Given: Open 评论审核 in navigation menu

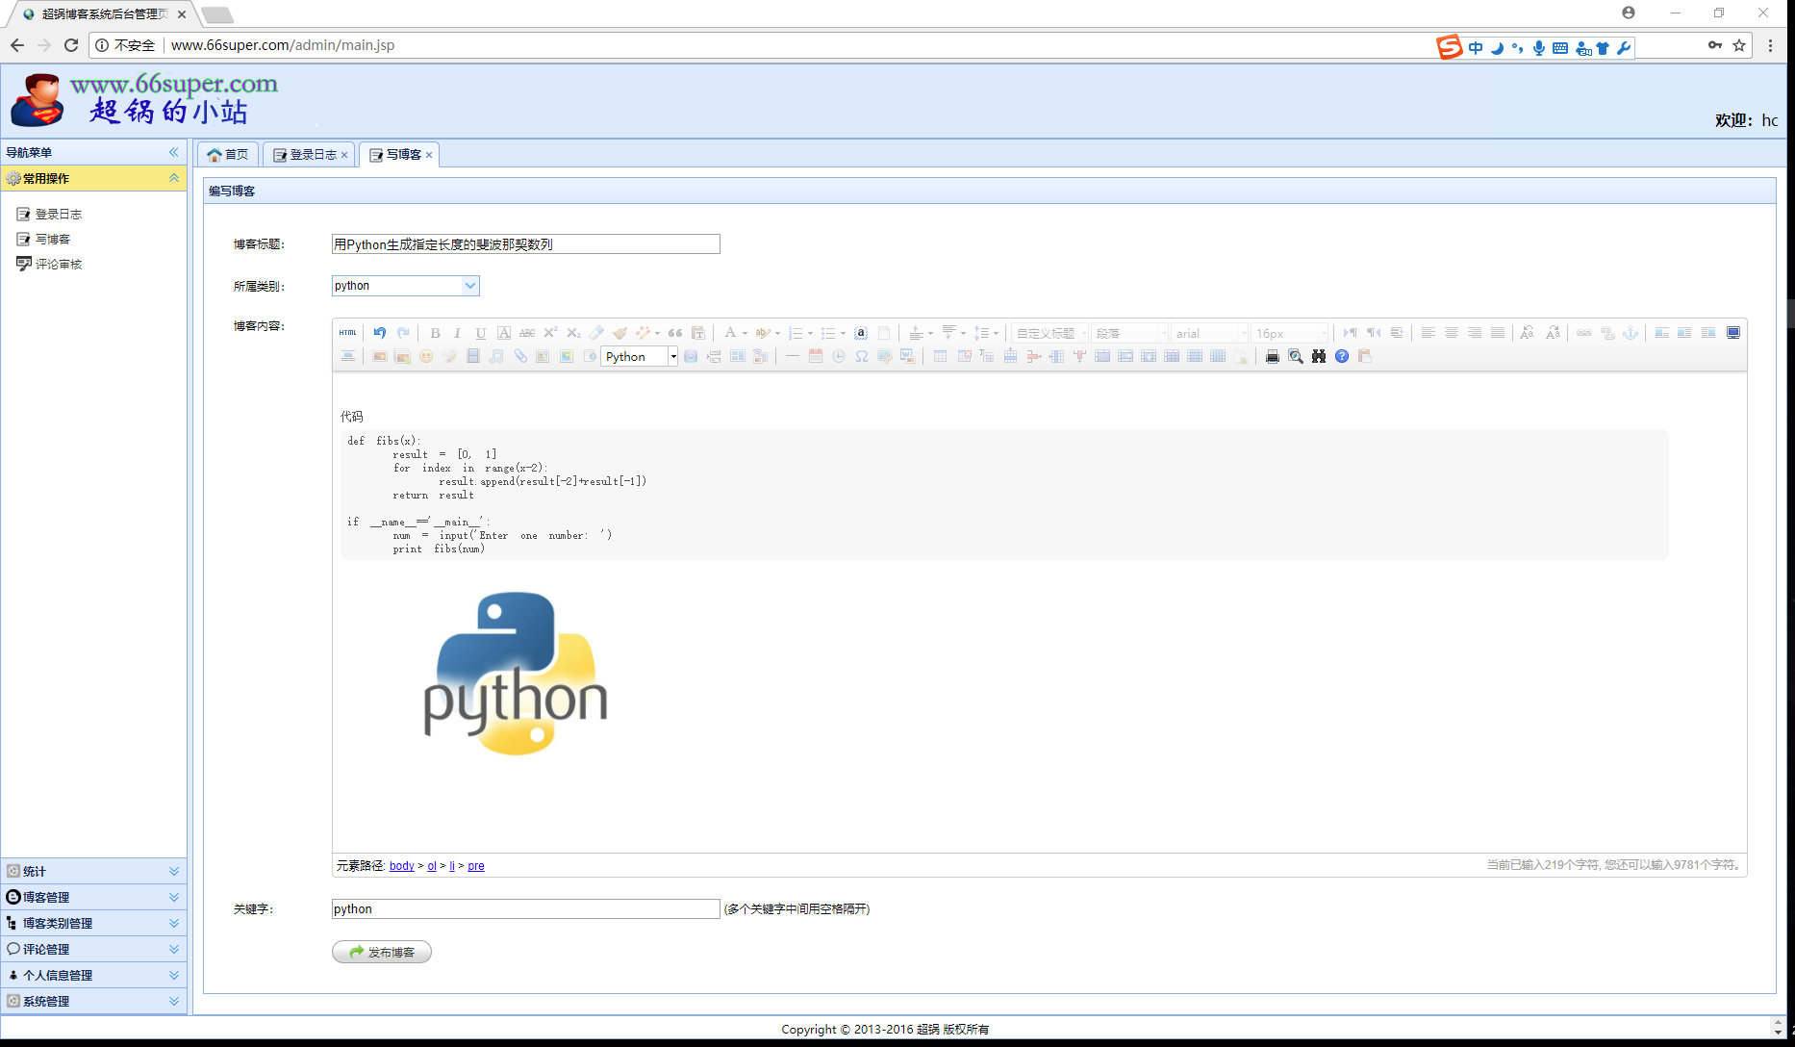Looking at the screenshot, I should pos(58,264).
